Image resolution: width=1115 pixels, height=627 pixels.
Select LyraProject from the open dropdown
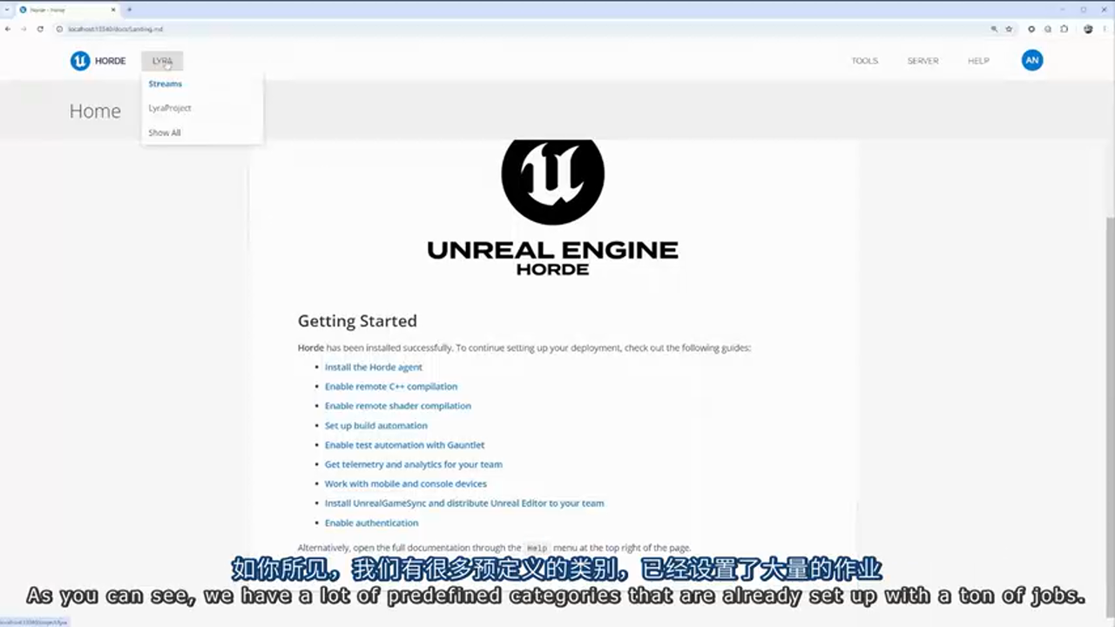click(x=169, y=107)
